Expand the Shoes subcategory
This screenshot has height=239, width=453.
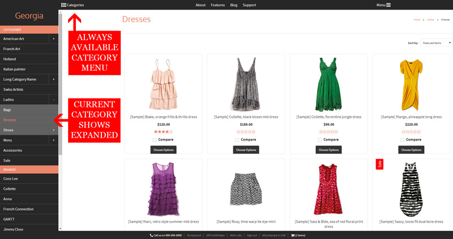coord(53,130)
